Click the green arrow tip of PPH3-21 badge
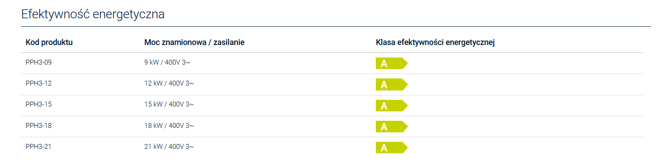This screenshot has height=164, width=658. tap(405, 148)
